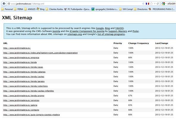Screen dimensions: 176x120
Task: Open the /tienda/garajes URL link
Action: tap(24, 81)
